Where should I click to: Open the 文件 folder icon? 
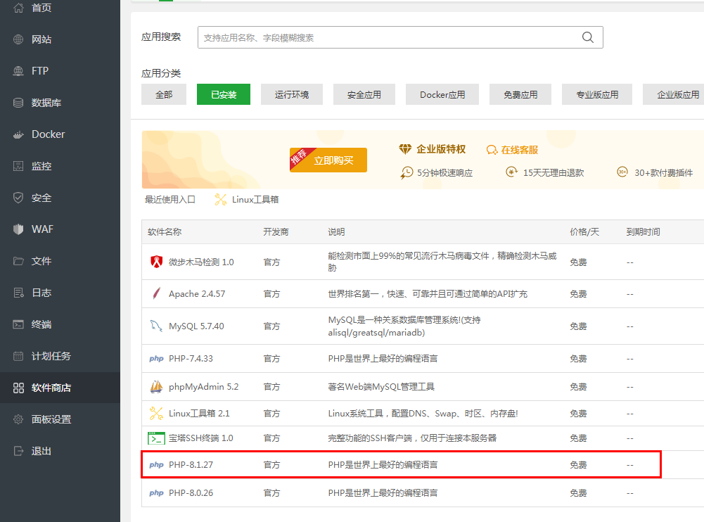coord(18,261)
